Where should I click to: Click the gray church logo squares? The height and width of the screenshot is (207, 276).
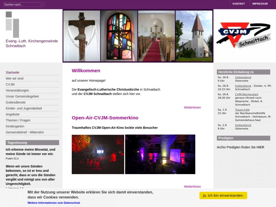(12, 24)
